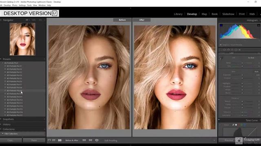Toggle shadow clipping indicator in histogram
261x146 pixels.
pos(221,25)
